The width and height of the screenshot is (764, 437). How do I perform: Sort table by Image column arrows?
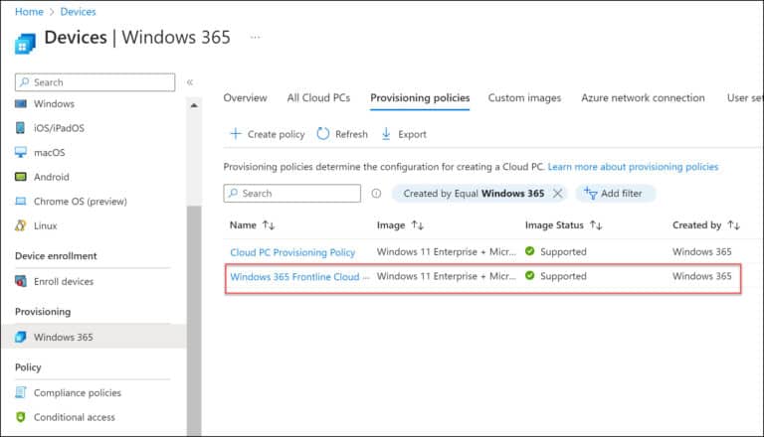pyautogui.click(x=418, y=224)
